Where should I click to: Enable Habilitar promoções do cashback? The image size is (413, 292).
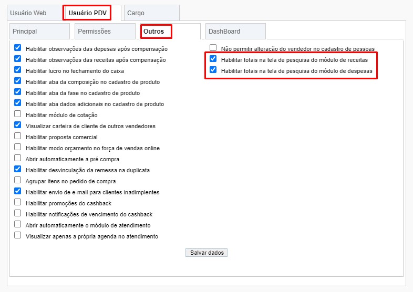coord(18,202)
